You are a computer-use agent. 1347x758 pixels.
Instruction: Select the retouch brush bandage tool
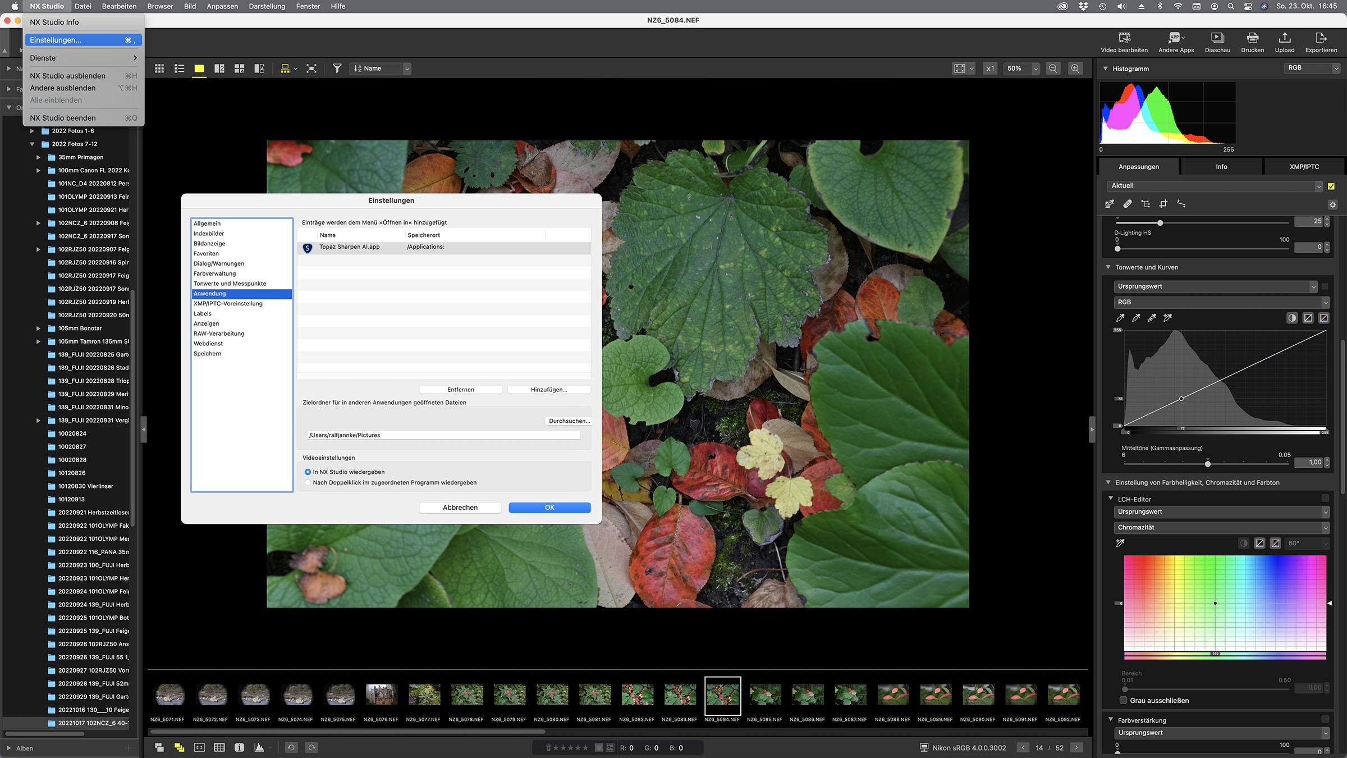click(1128, 204)
